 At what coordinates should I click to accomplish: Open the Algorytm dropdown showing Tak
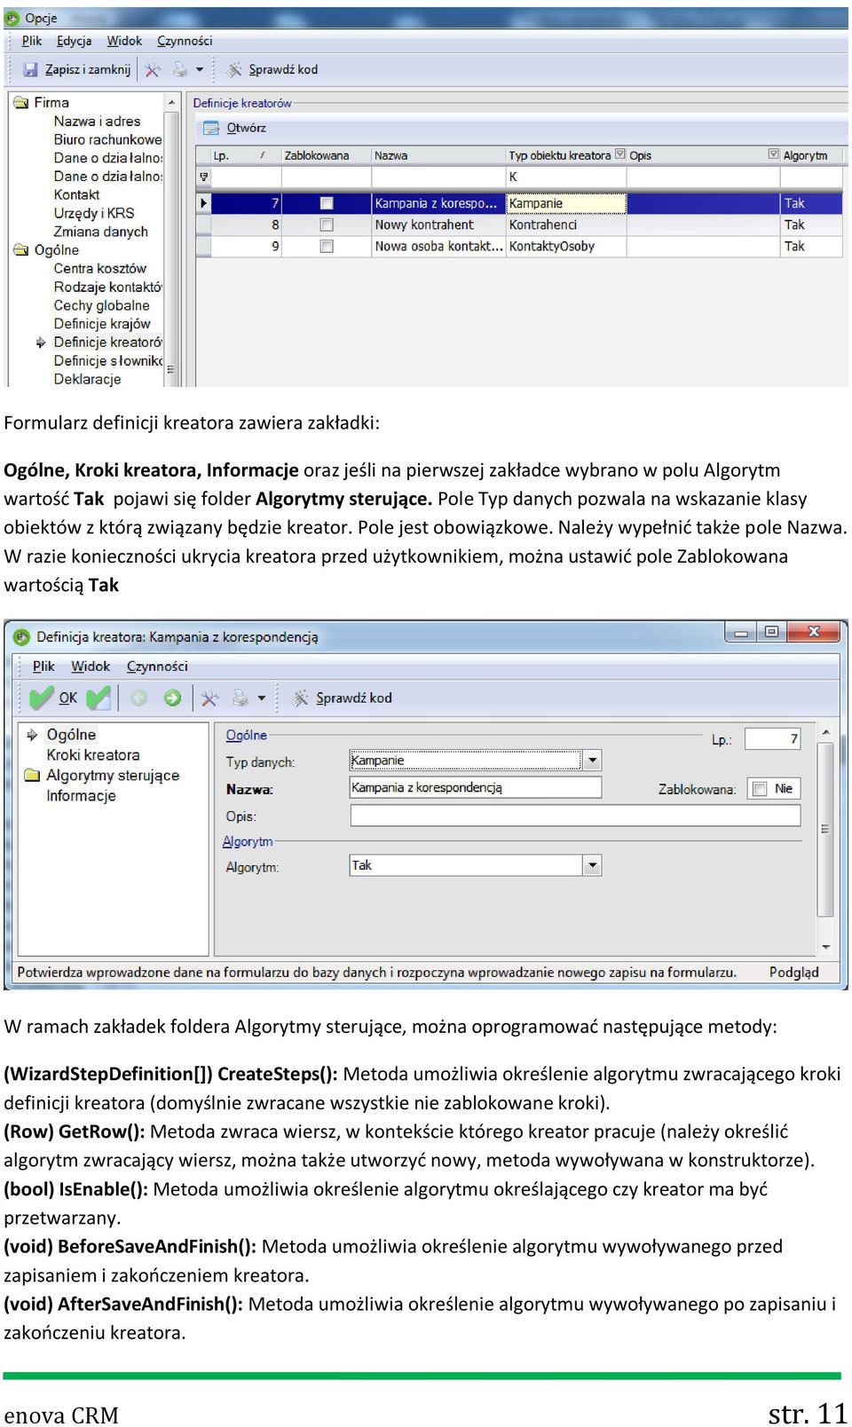click(592, 865)
